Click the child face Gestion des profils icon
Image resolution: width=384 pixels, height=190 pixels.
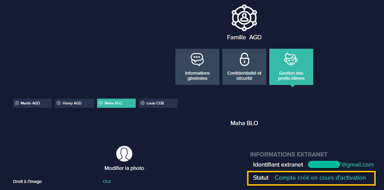291,59
